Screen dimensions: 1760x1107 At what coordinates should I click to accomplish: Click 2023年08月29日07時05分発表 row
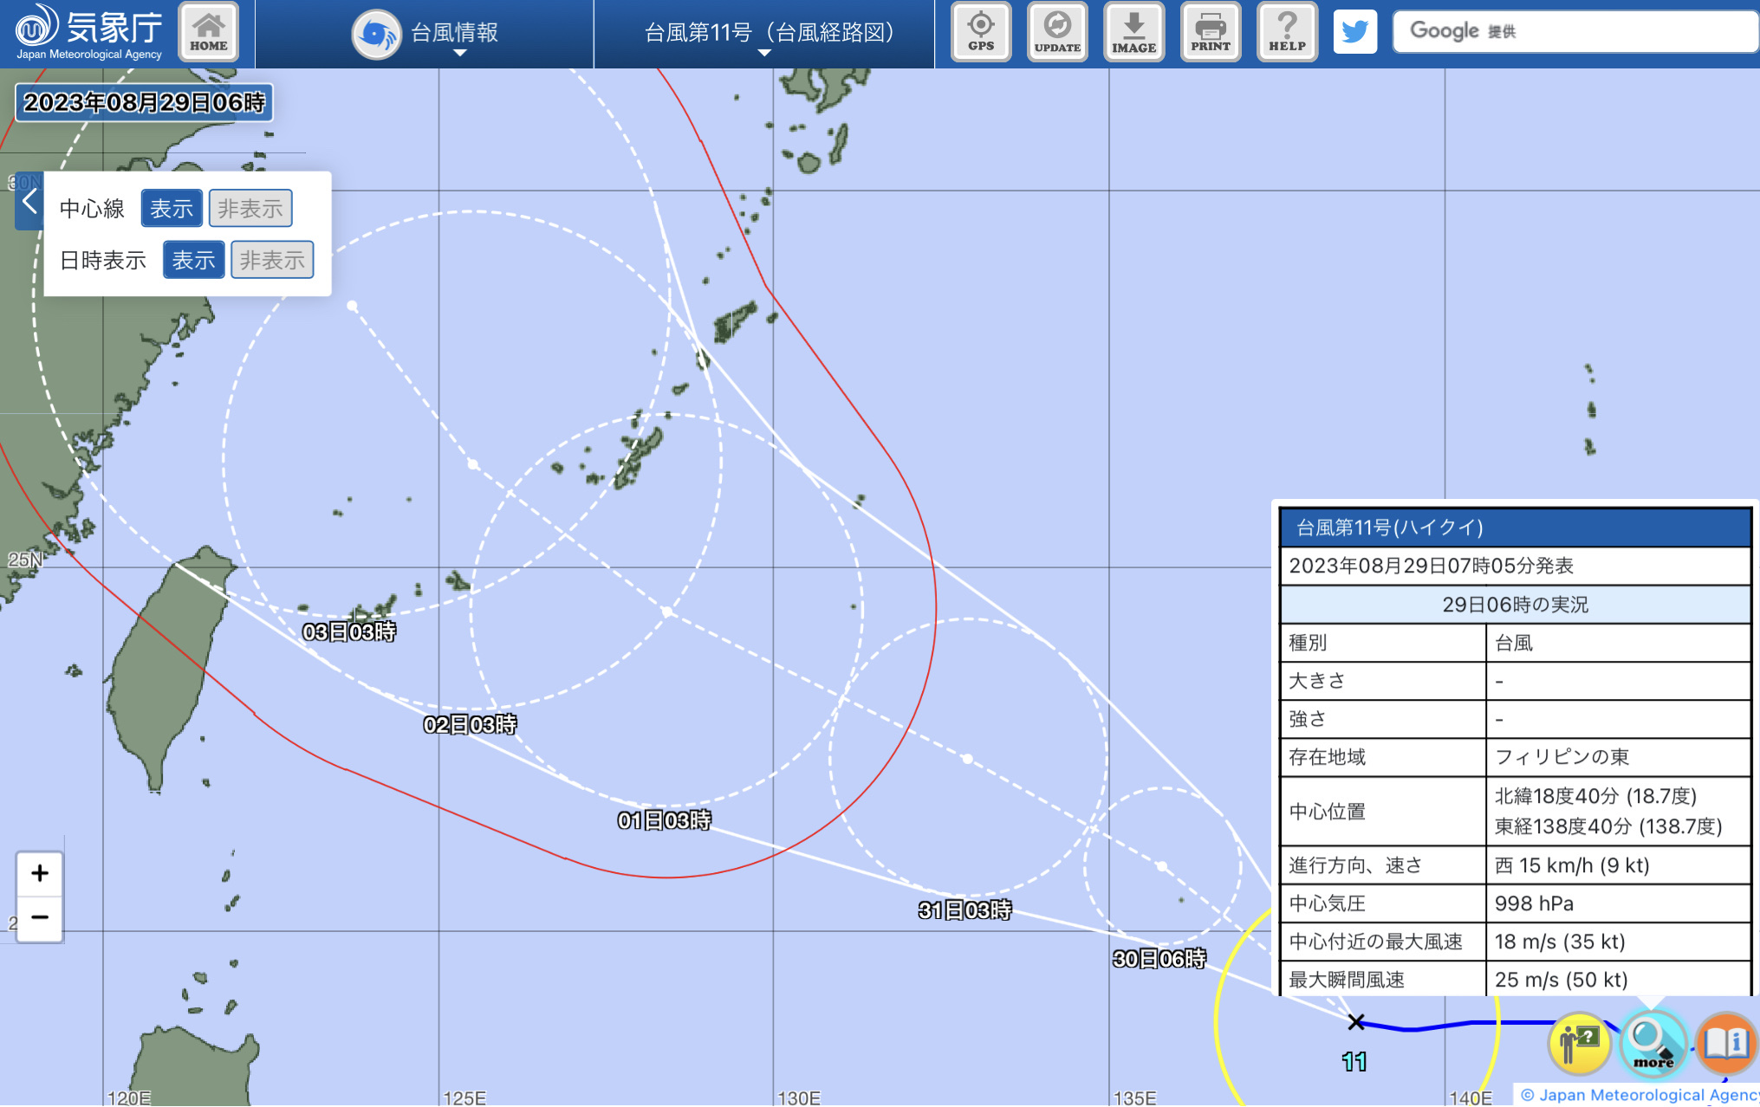tap(1515, 566)
